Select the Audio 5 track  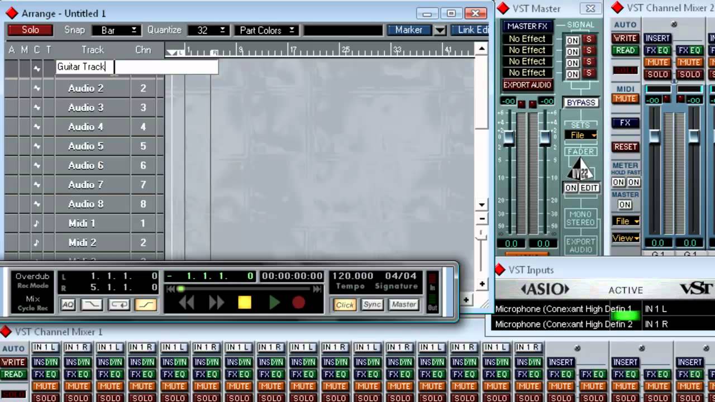pyautogui.click(x=85, y=146)
